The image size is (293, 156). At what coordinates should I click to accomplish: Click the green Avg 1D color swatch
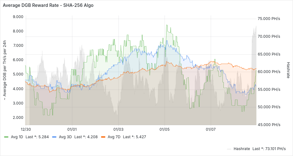coord(6,137)
